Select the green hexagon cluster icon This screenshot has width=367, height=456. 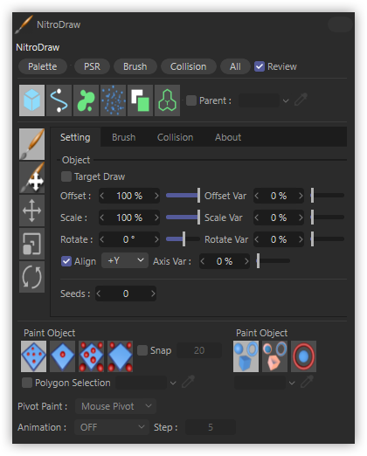[x=167, y=100]
